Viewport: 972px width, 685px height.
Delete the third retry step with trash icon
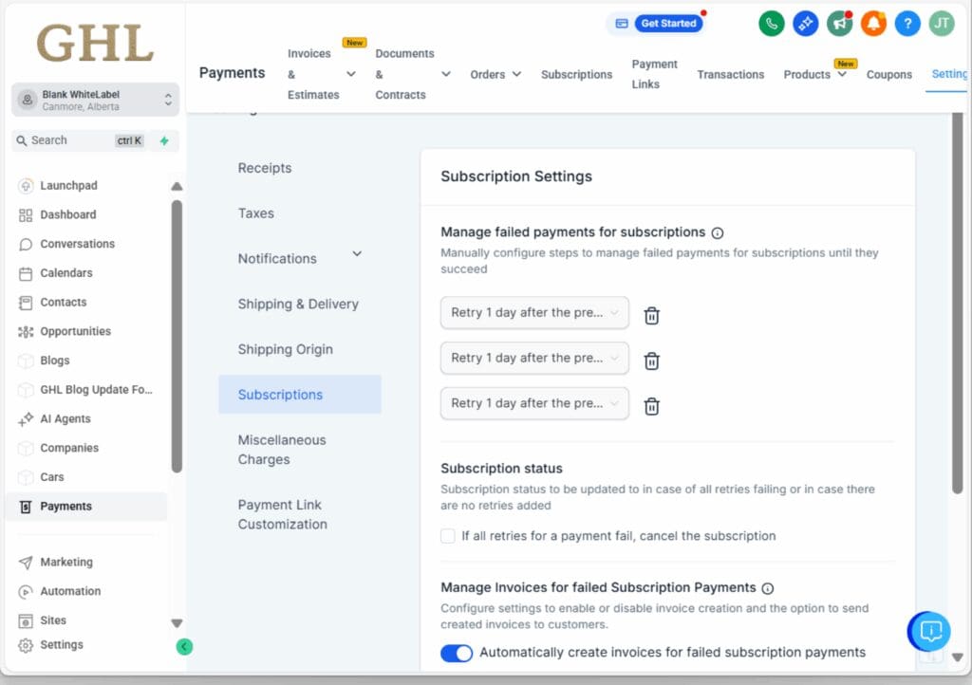[652, 406]
